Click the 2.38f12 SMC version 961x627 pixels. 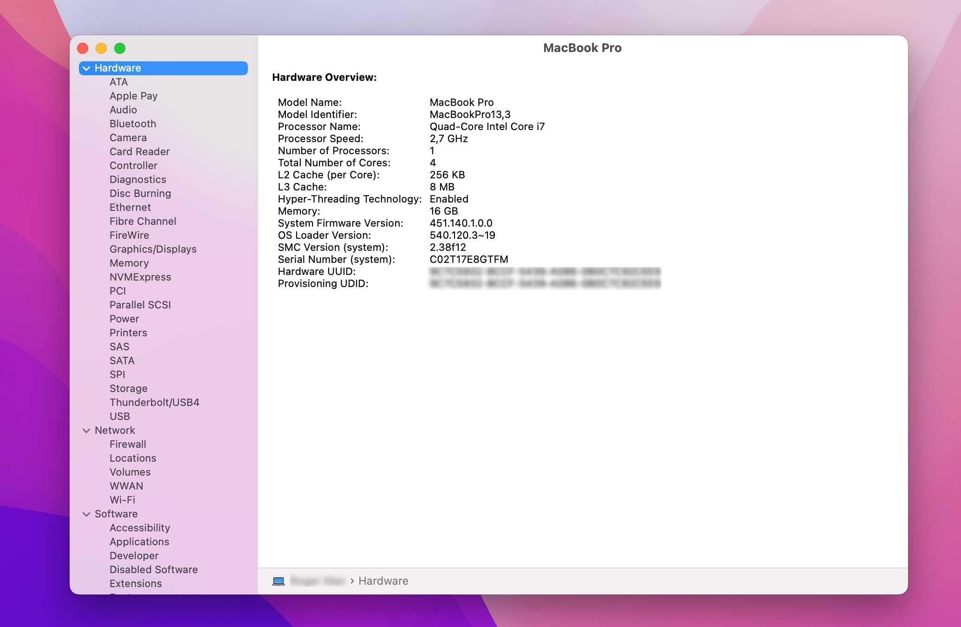coord(448,248)
